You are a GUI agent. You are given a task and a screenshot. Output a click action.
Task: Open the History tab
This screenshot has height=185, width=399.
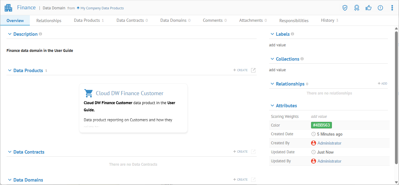(328, 21)
